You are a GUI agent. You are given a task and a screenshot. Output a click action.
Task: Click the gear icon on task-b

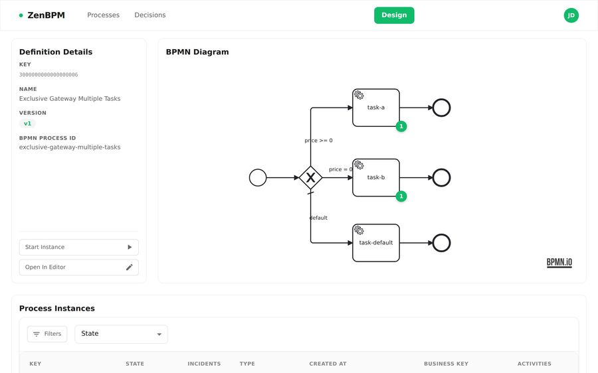pos(359,165)
